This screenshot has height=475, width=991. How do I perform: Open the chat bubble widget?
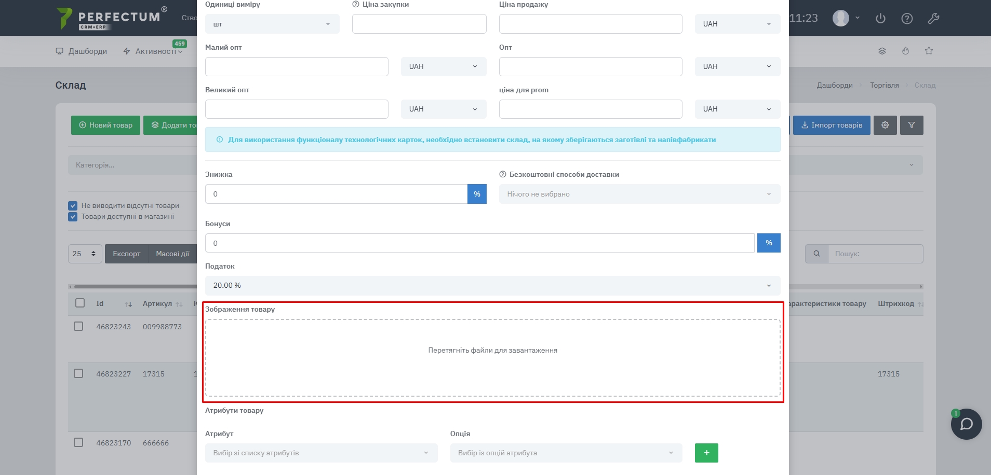(966, 424)
